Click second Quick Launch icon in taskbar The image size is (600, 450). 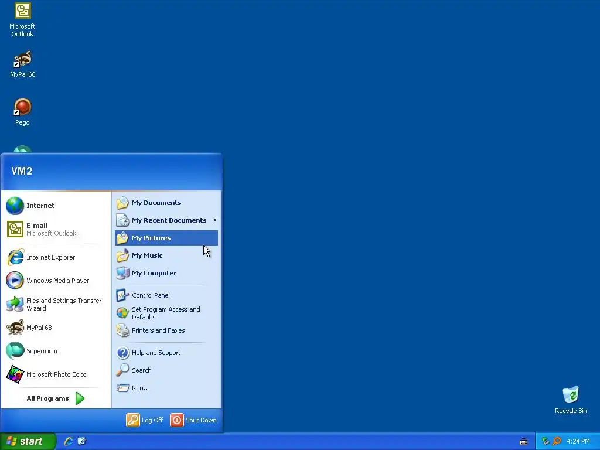81,441
